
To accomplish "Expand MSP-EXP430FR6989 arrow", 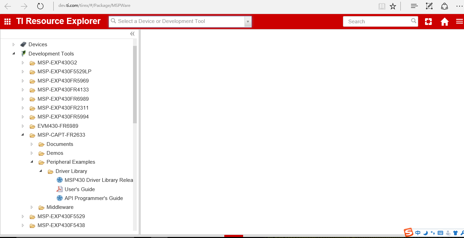I will (x=23, y=99).
